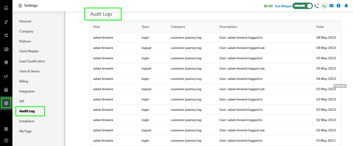Click the blue info icon
Viewport: 353px width, 146px height.
338,6
